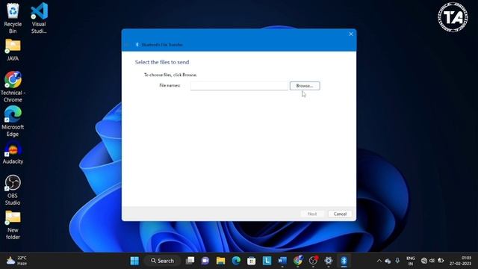This screenshot has width=478, height=269.
Task: Open Microsoft Edge from taskbar
Action: (236, 261)
